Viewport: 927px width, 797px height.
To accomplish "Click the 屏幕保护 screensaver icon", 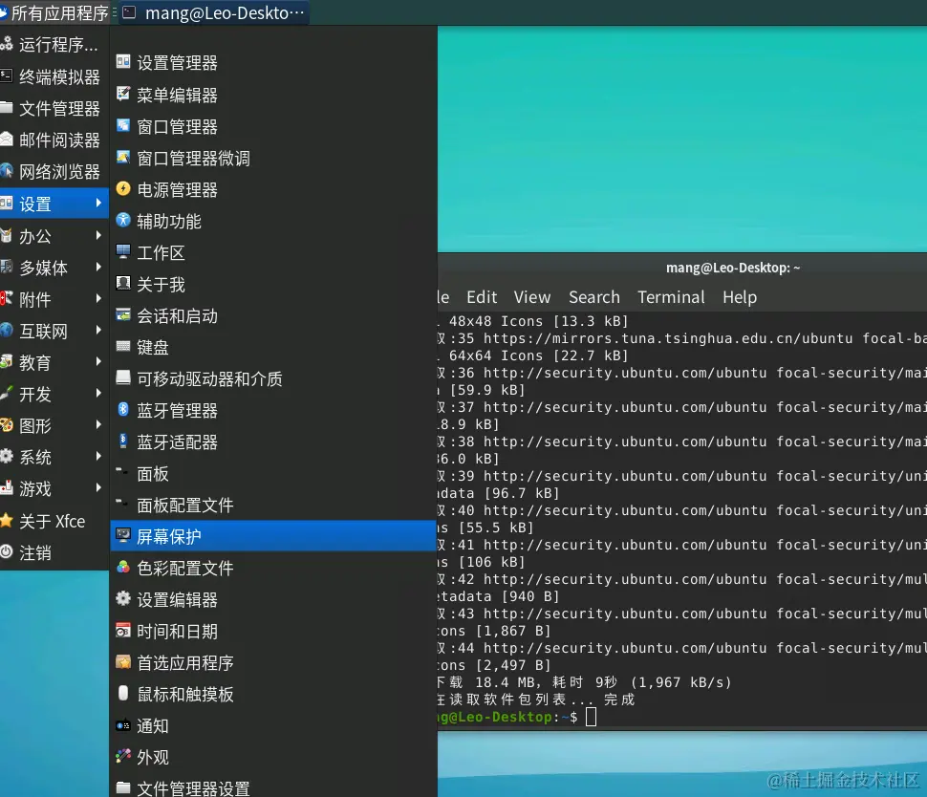I will point(123,536).
